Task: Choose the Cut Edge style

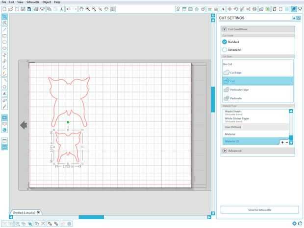Action: [257, 73]
